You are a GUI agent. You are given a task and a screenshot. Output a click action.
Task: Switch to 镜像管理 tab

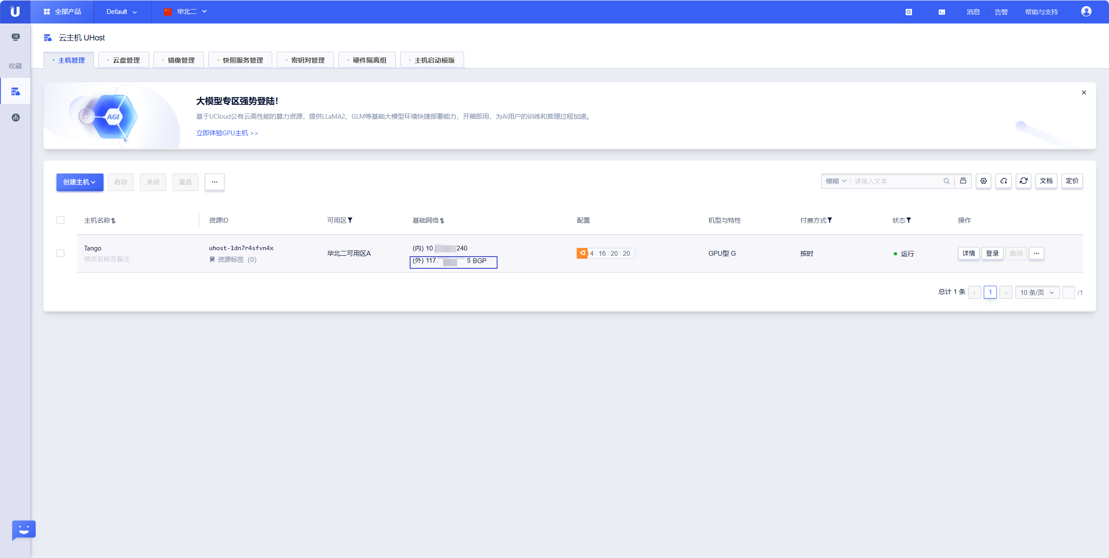tap(178, 60)
